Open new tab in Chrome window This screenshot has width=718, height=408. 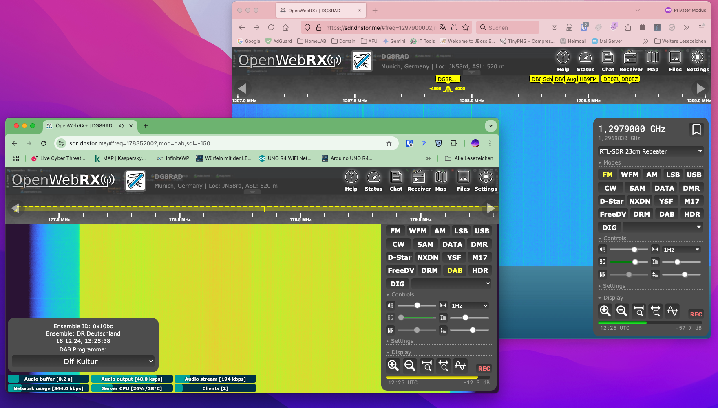coord(146,126)
